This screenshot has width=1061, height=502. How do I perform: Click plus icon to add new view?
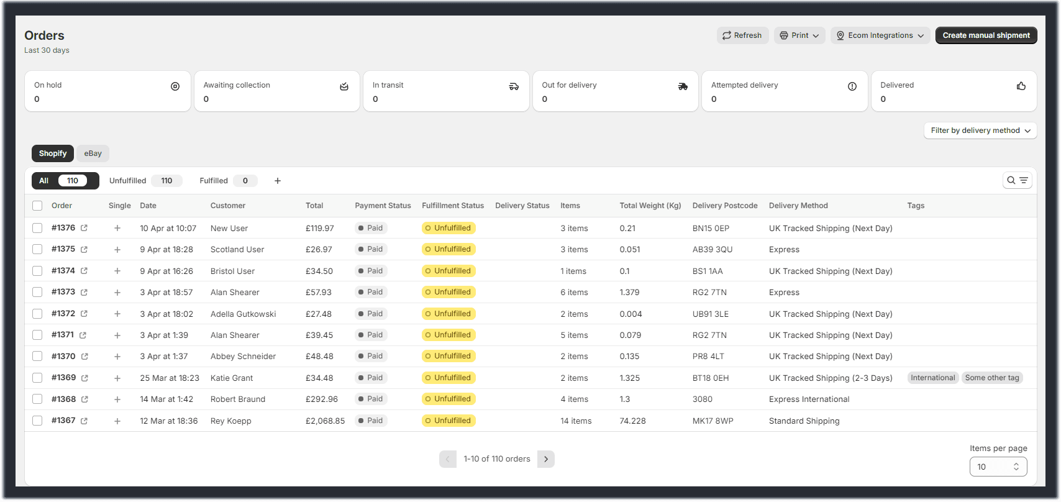click(x=278, y=181)
